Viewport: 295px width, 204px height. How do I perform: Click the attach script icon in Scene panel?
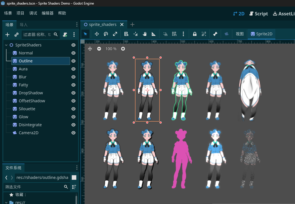[65, 34]
